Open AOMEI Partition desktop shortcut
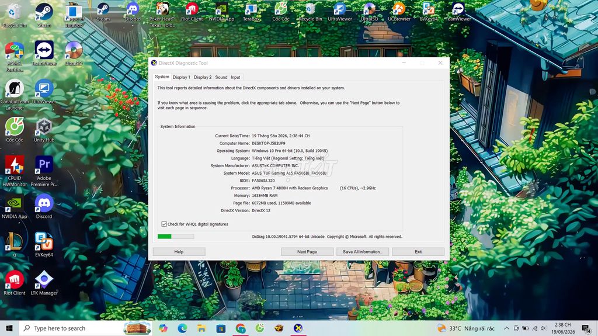This screenshot has height=336, width=598. click(15, 57)
